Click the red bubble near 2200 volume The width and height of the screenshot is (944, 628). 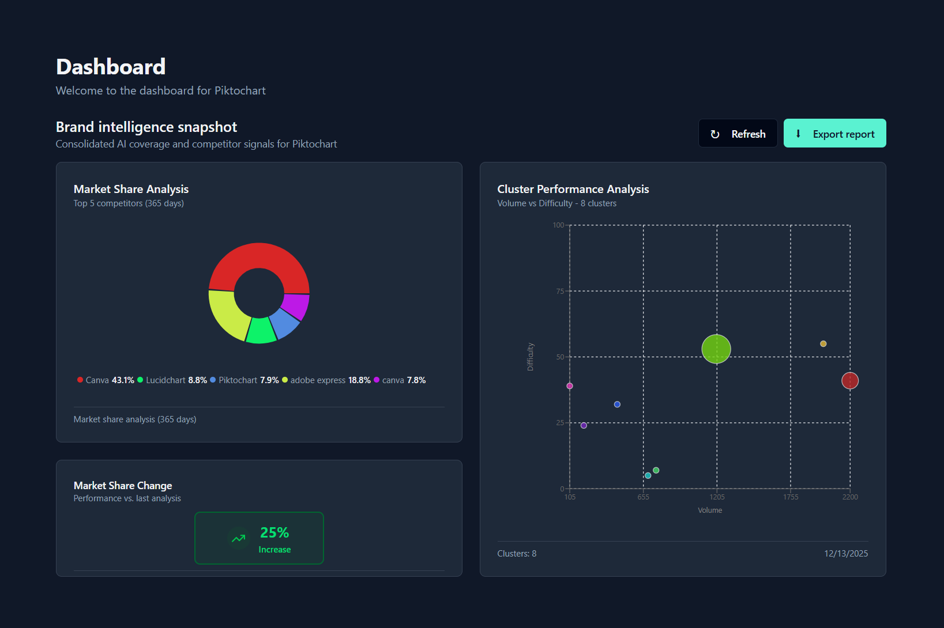[x=849, y=380]
